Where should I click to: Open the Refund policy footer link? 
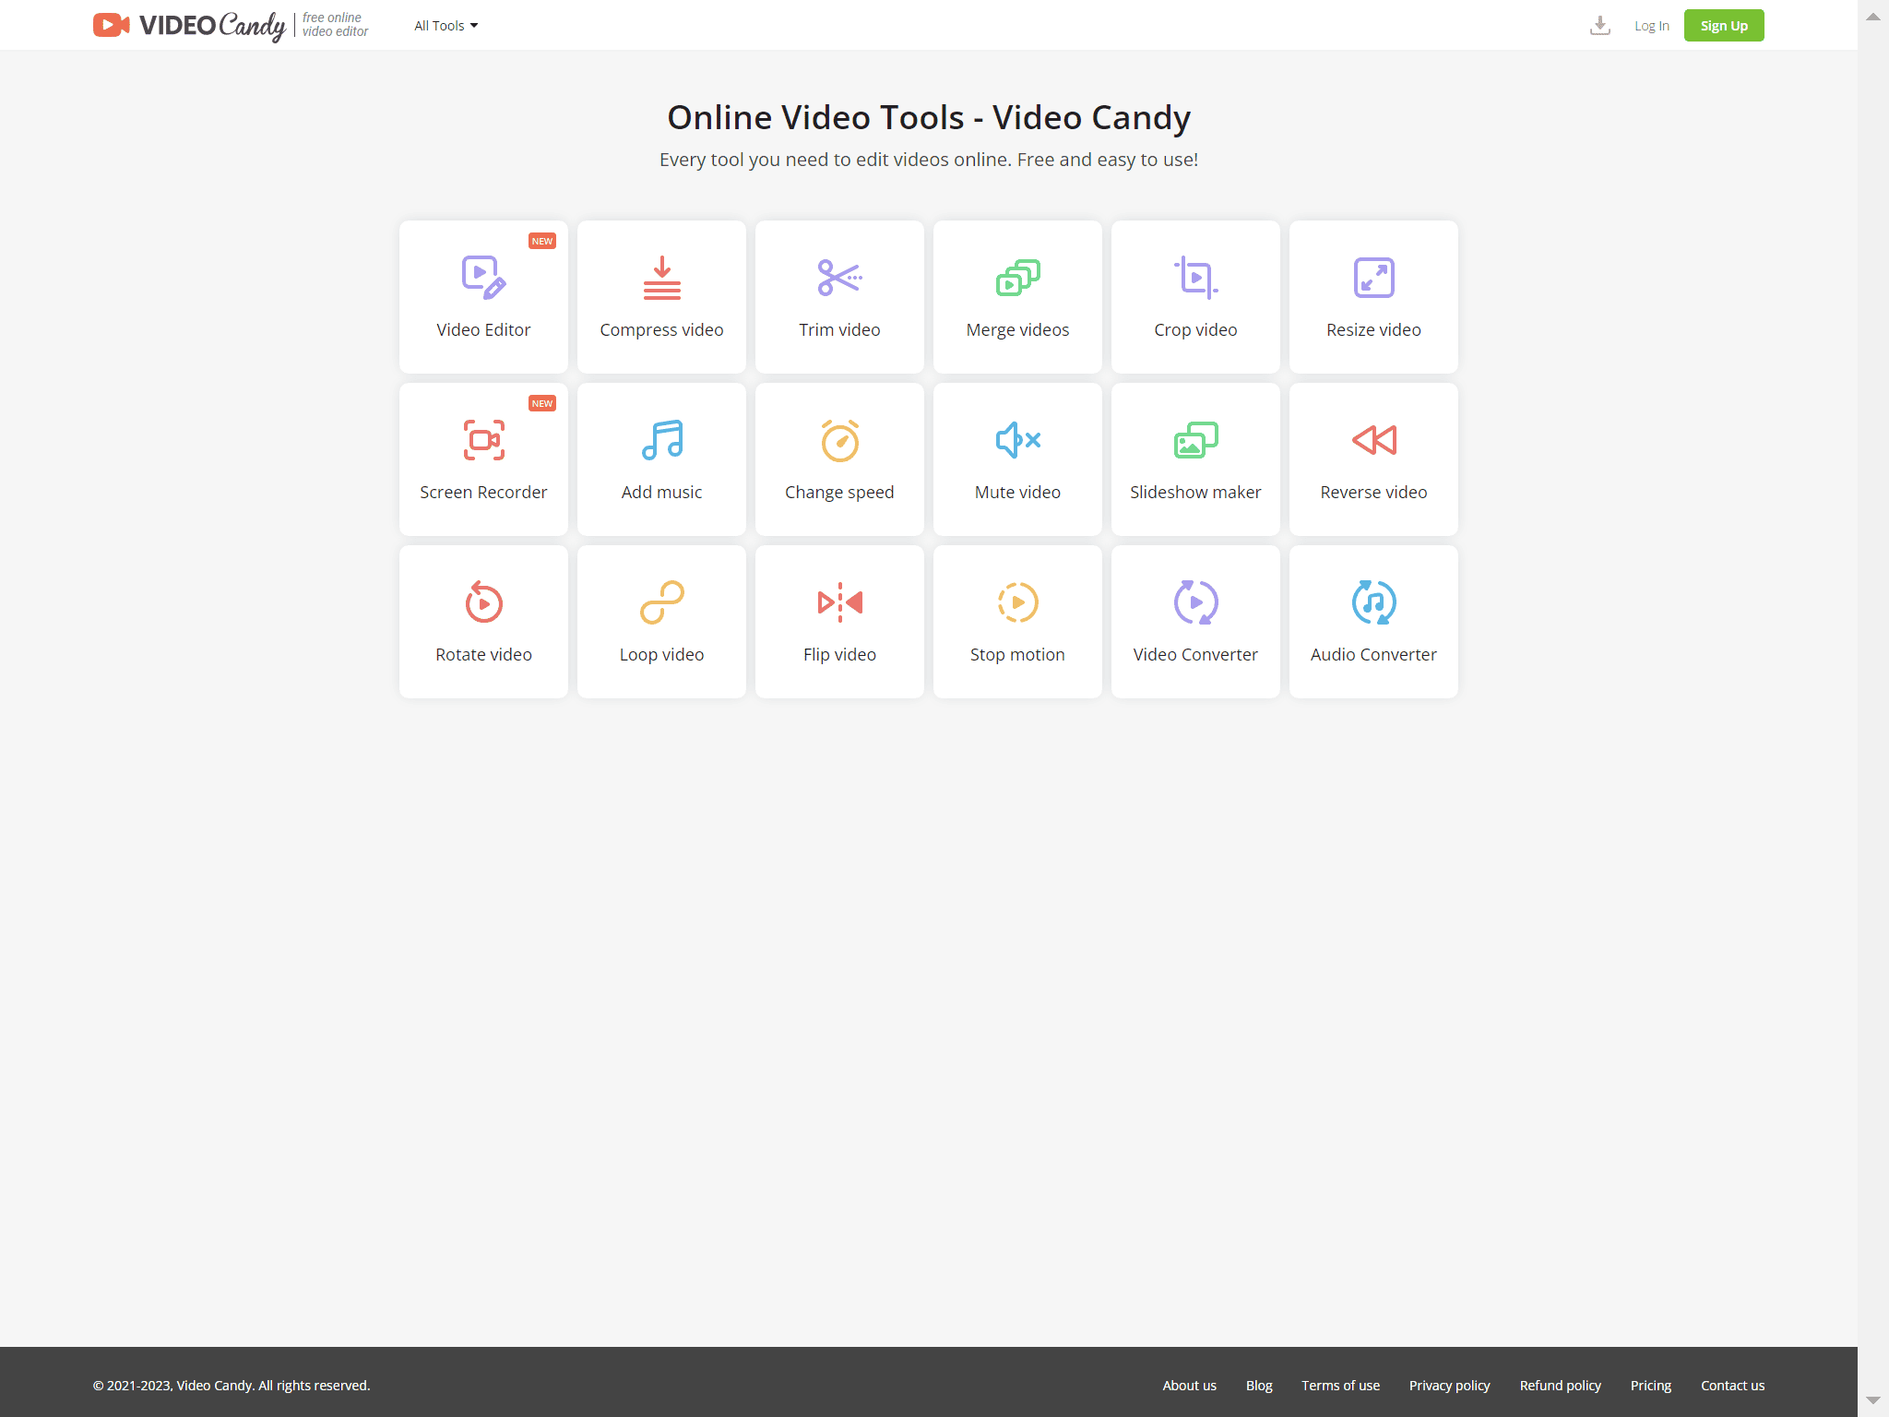pos(1560,1386)
